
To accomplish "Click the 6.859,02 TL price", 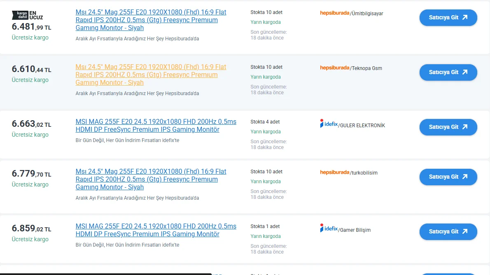I will [31, 228].
